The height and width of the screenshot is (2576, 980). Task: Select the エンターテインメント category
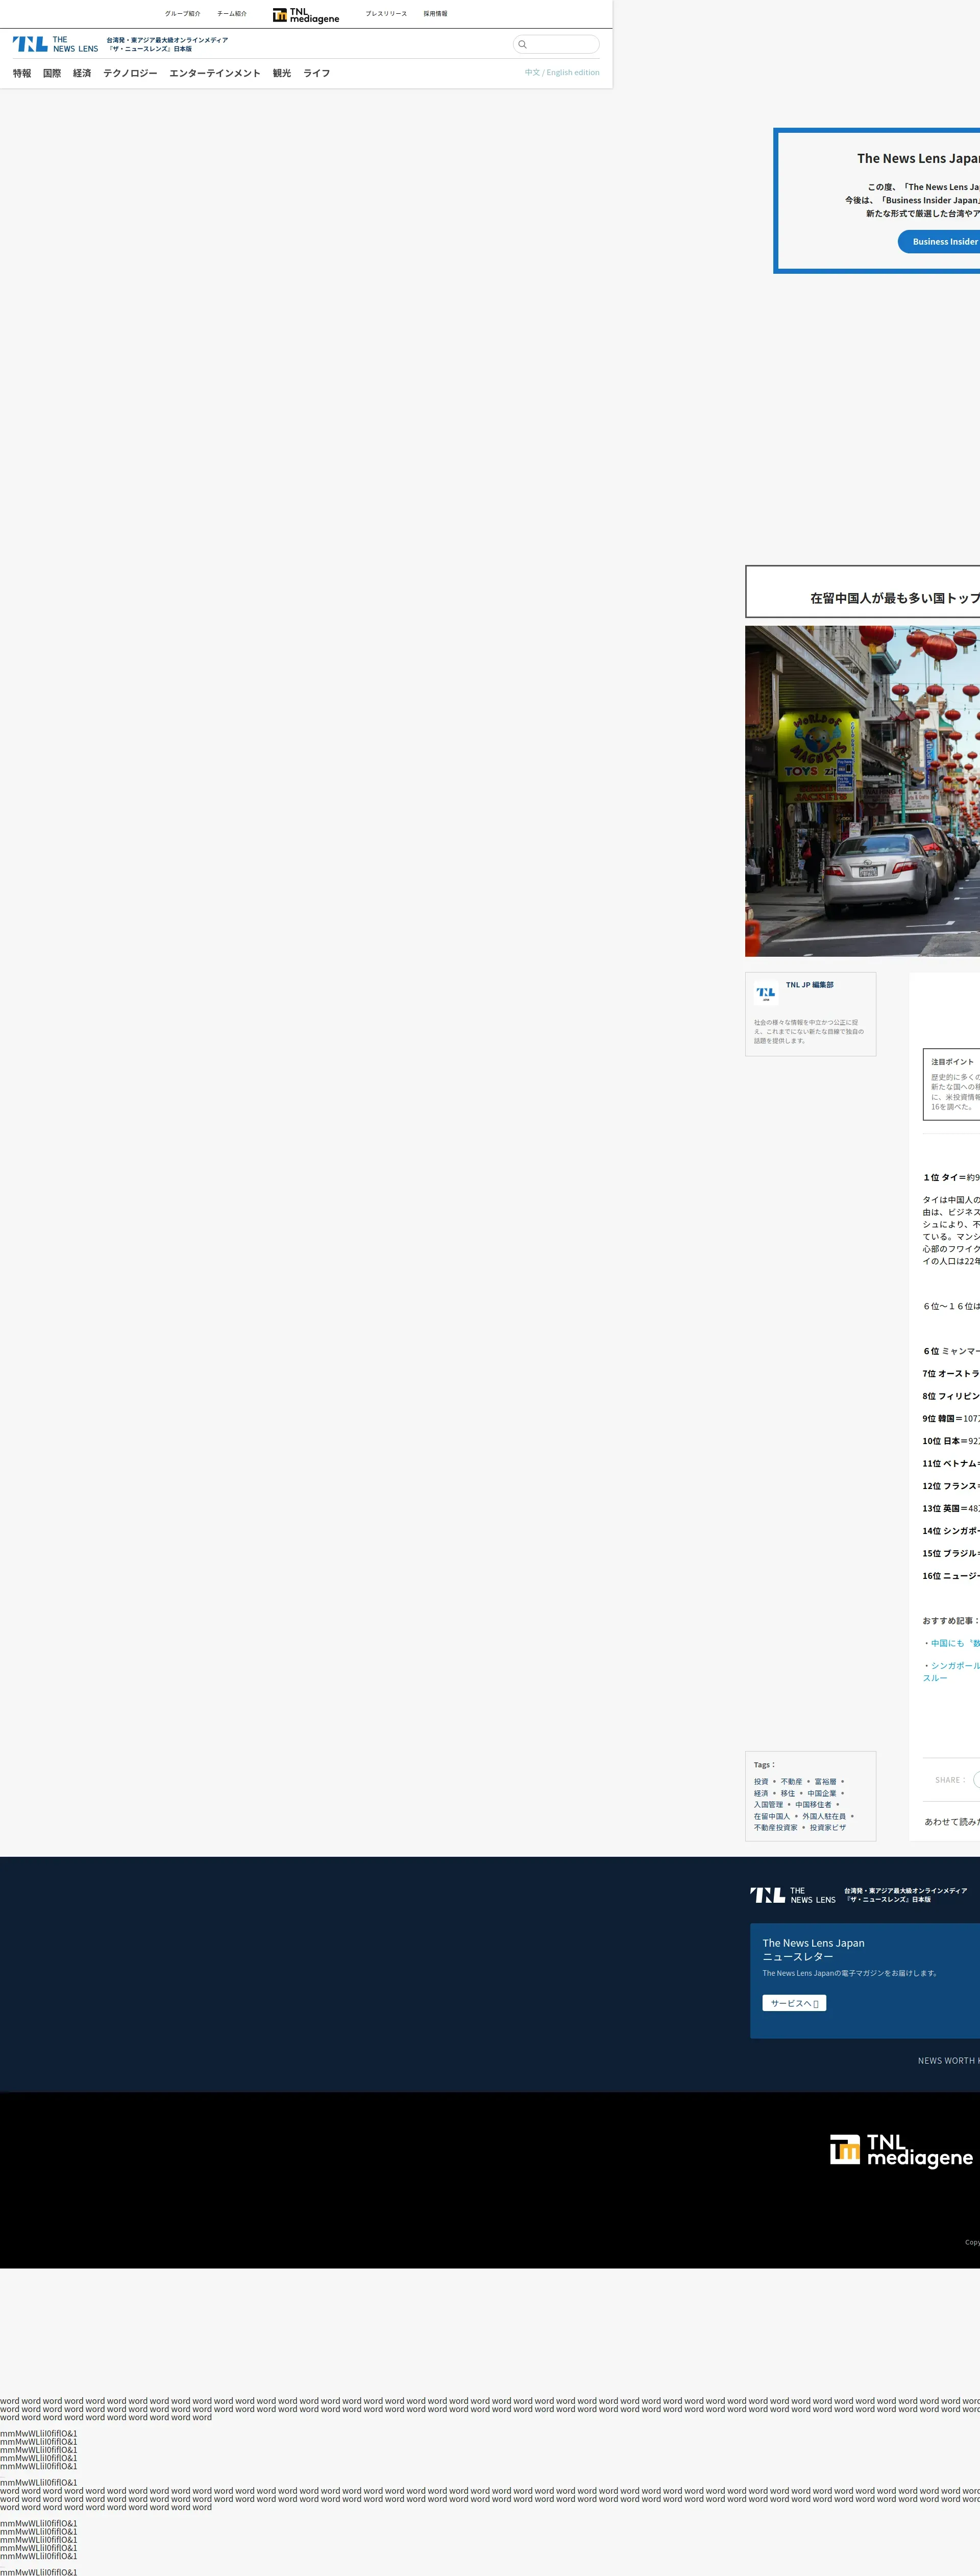(x=215, y=73)
